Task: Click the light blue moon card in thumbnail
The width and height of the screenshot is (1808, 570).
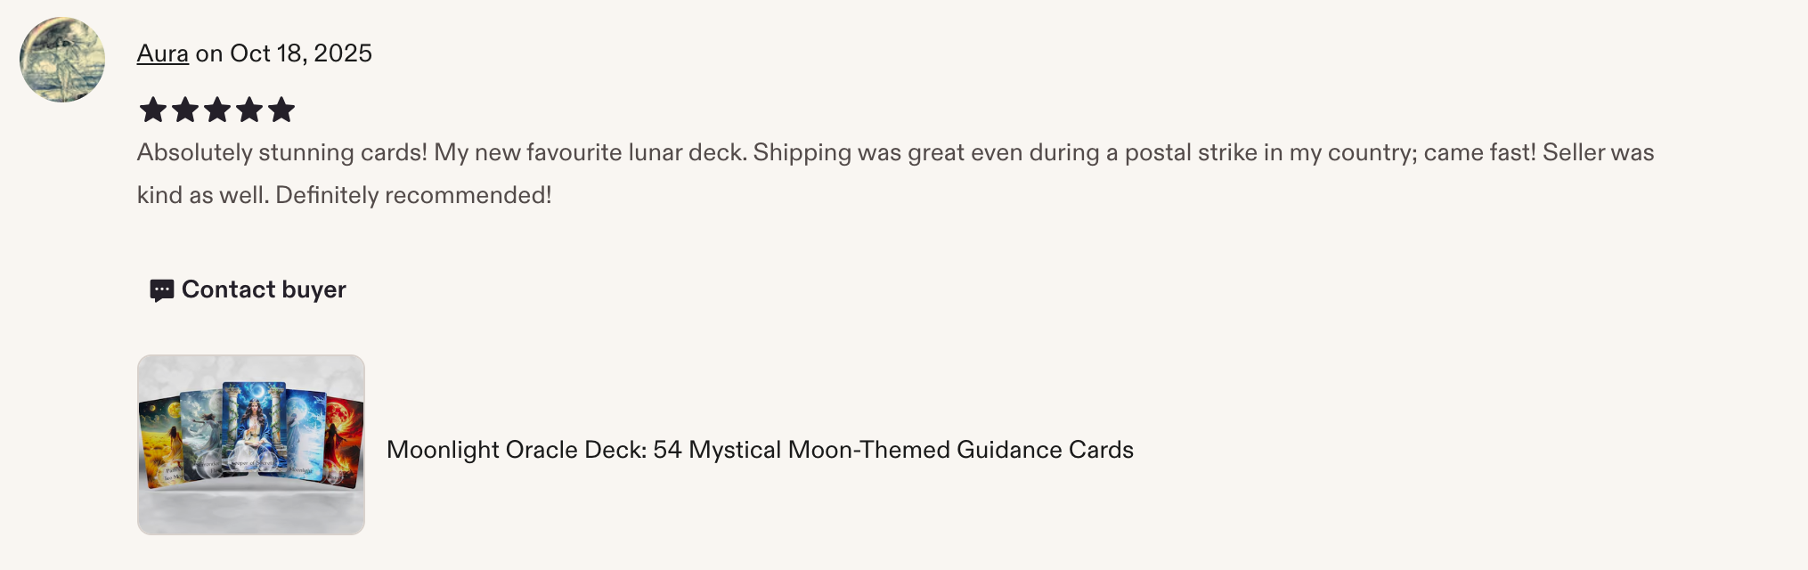Action: coord(307,436)
